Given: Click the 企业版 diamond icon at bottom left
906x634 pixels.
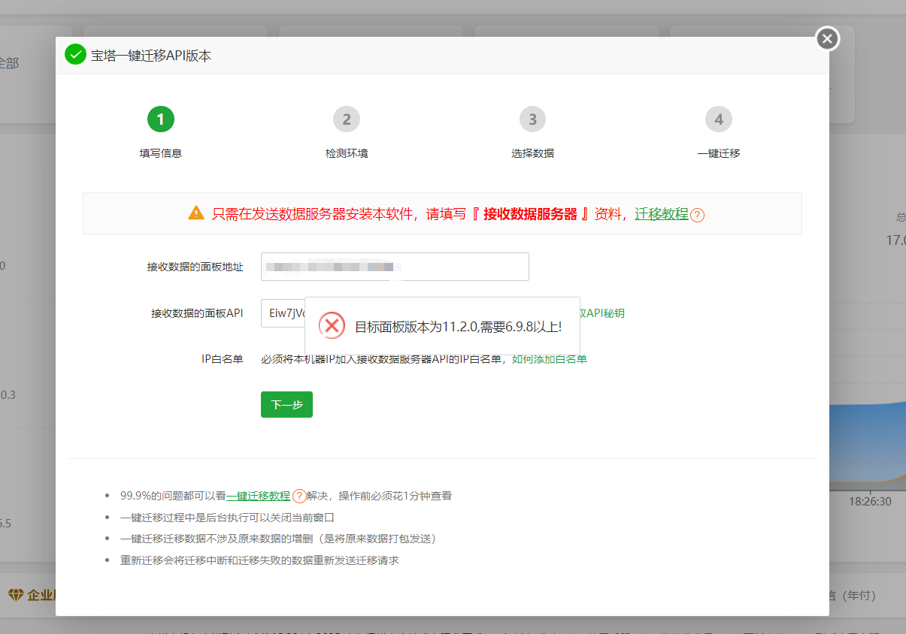Looking at the screenshot, I should click(17, 593).
